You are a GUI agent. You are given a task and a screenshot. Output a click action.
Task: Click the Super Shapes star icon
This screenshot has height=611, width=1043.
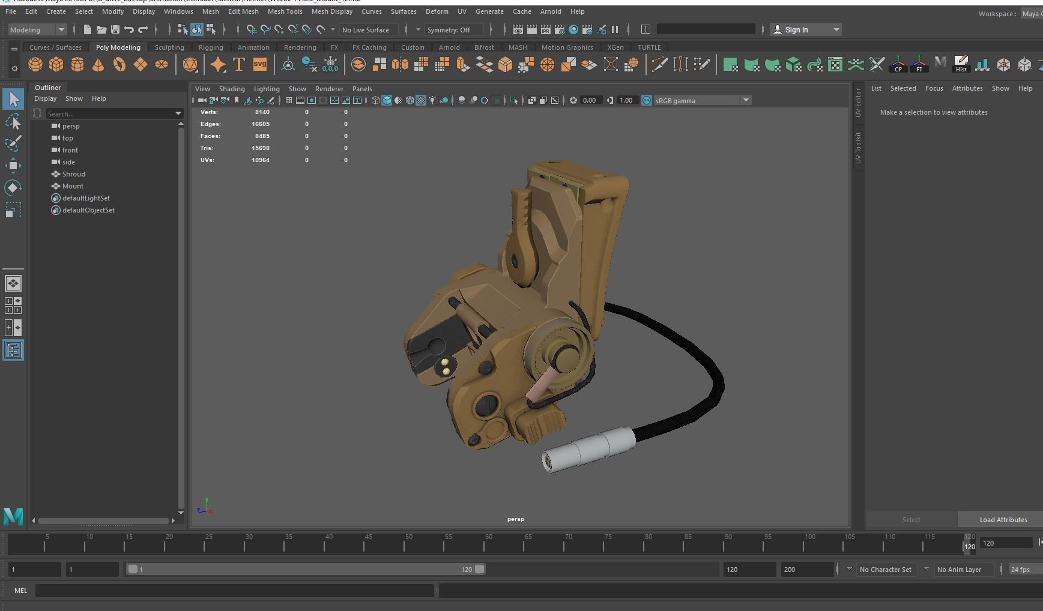tap(218, 64)
